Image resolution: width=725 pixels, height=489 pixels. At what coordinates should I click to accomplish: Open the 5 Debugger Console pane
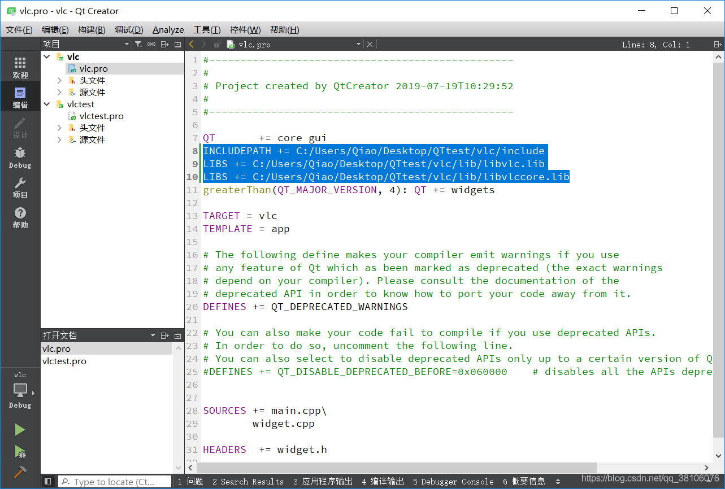[453, 482]
